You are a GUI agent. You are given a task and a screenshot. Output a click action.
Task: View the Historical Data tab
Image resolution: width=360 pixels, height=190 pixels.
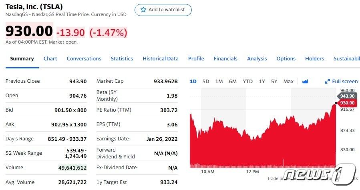click(161, 58)
